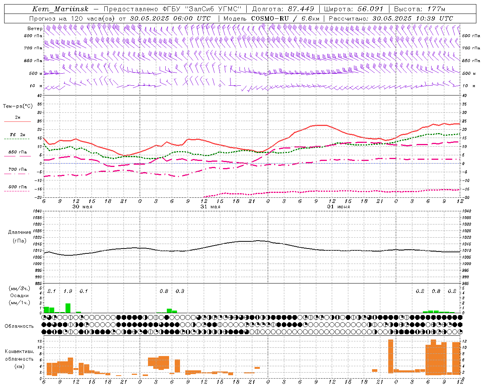
Task: Click the Ветер wind panel label
Action: coord(34,29)
